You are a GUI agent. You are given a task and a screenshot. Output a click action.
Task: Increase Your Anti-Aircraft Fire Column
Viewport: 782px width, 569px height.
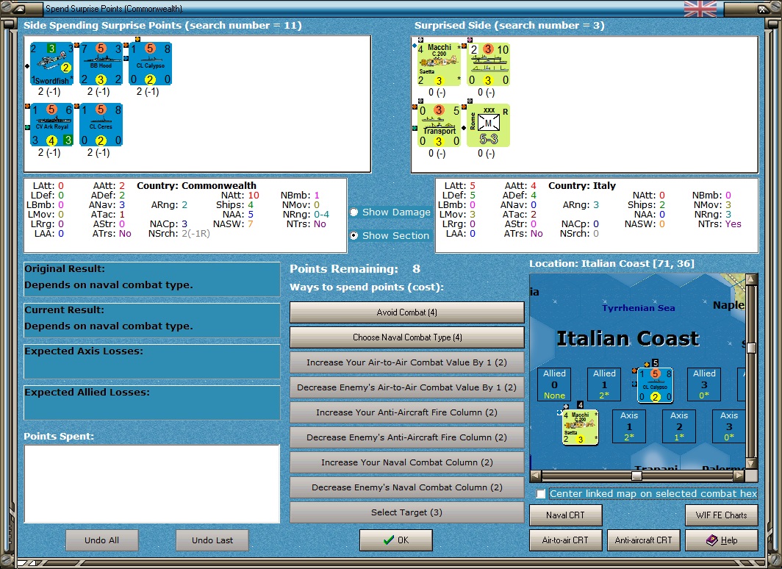[407, 412]
